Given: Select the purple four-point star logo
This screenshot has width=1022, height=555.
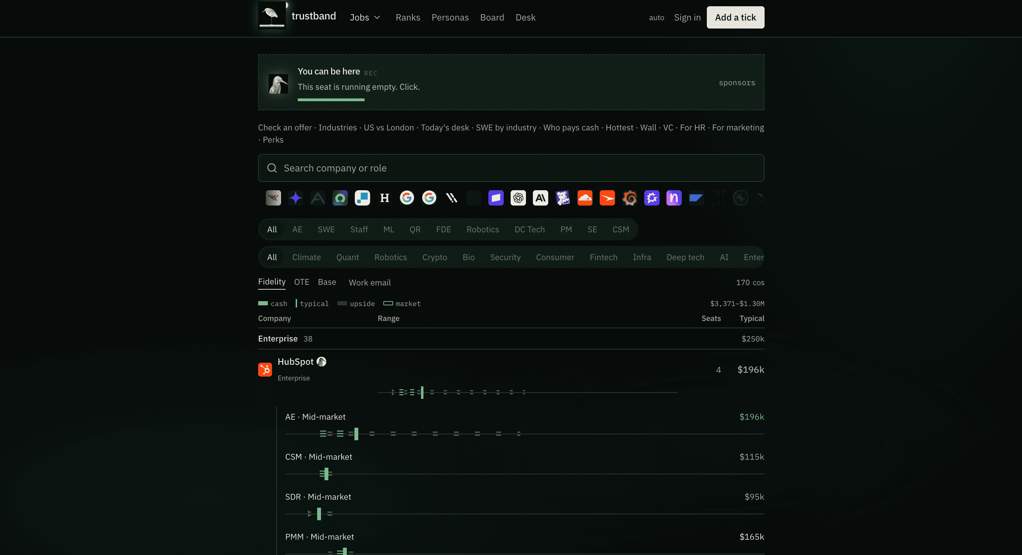Looking at the screenshot, I should [296, 198].
